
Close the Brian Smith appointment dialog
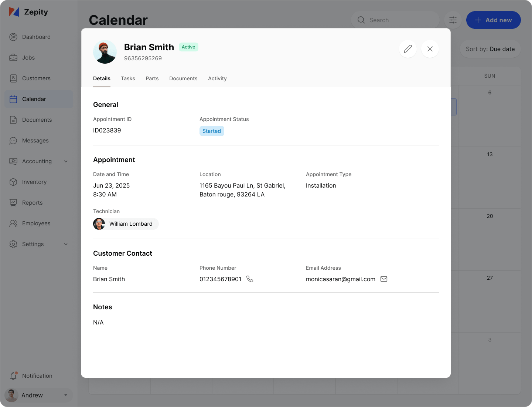point(430,49)
